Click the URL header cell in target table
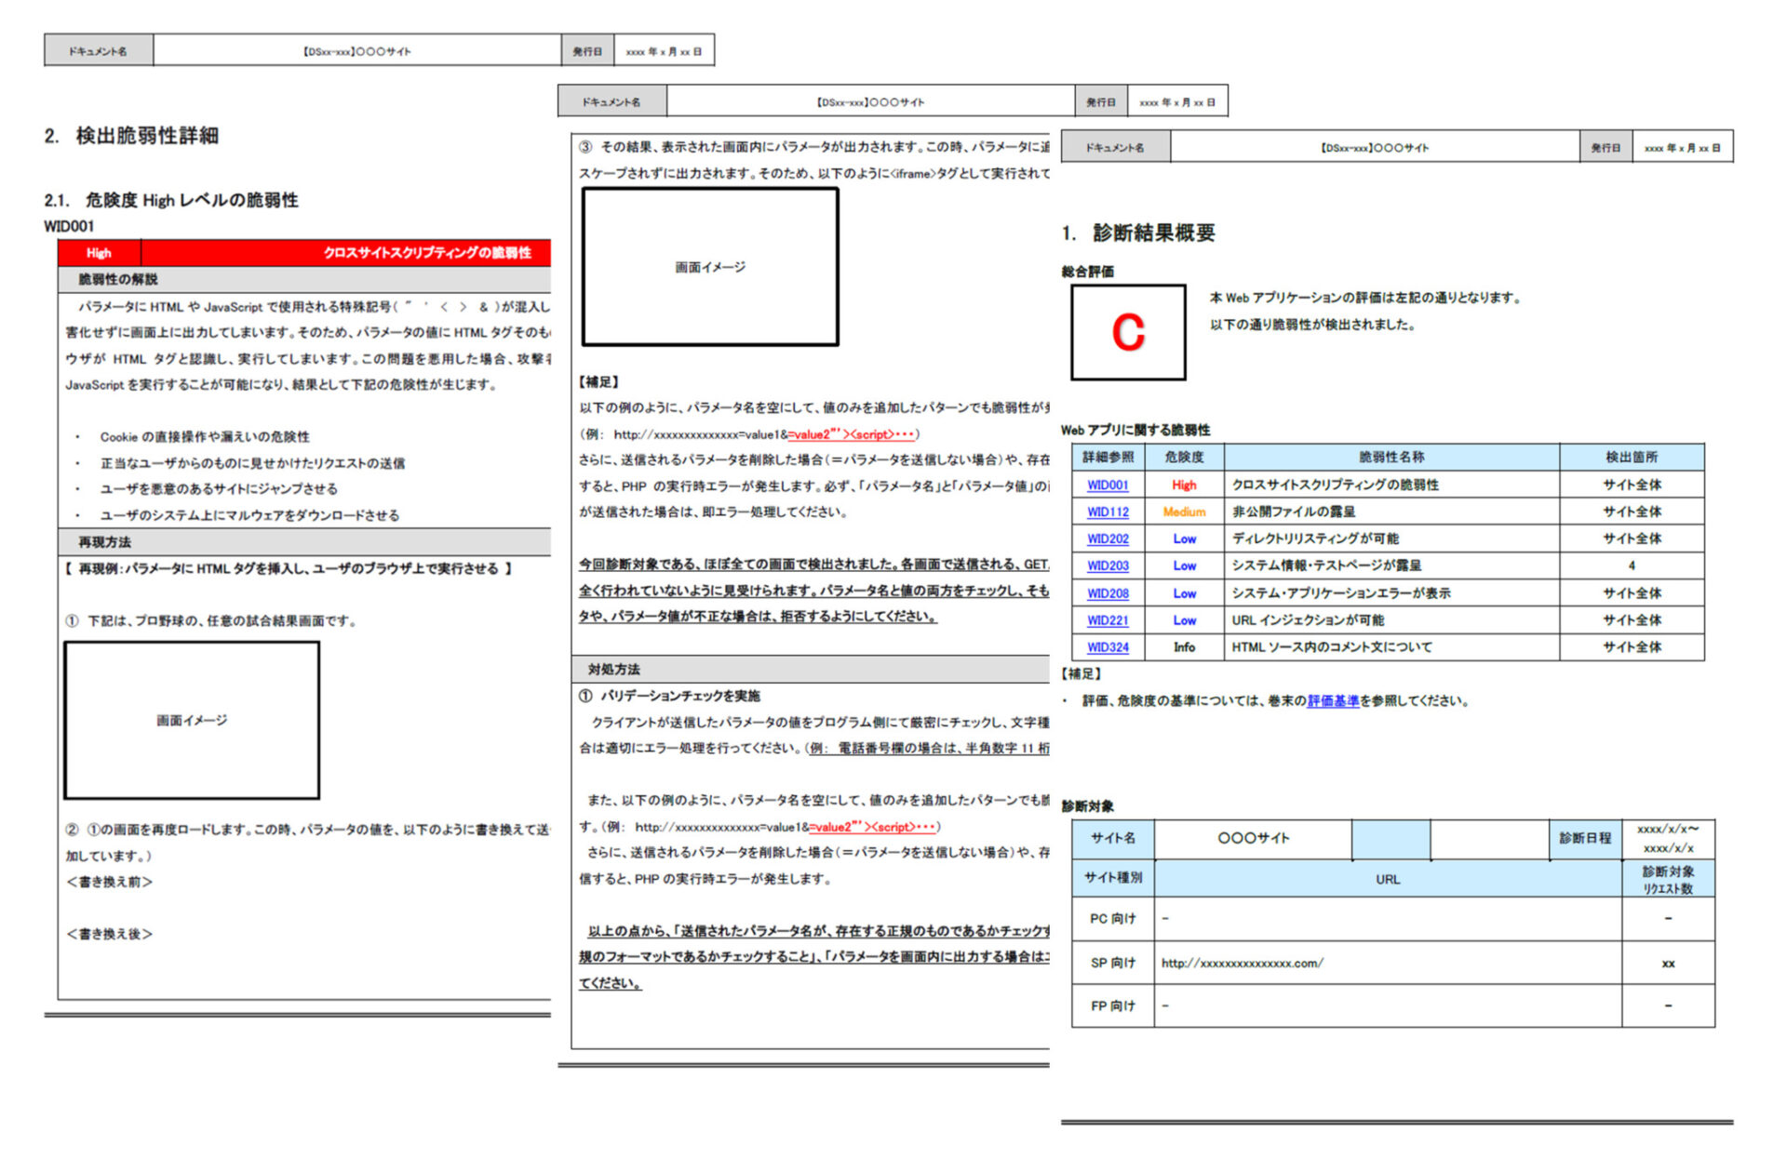 point(1388,879)
